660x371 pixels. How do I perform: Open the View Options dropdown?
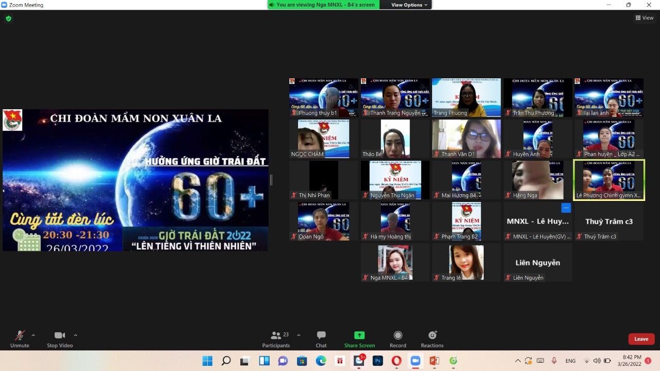coord(409,5)
